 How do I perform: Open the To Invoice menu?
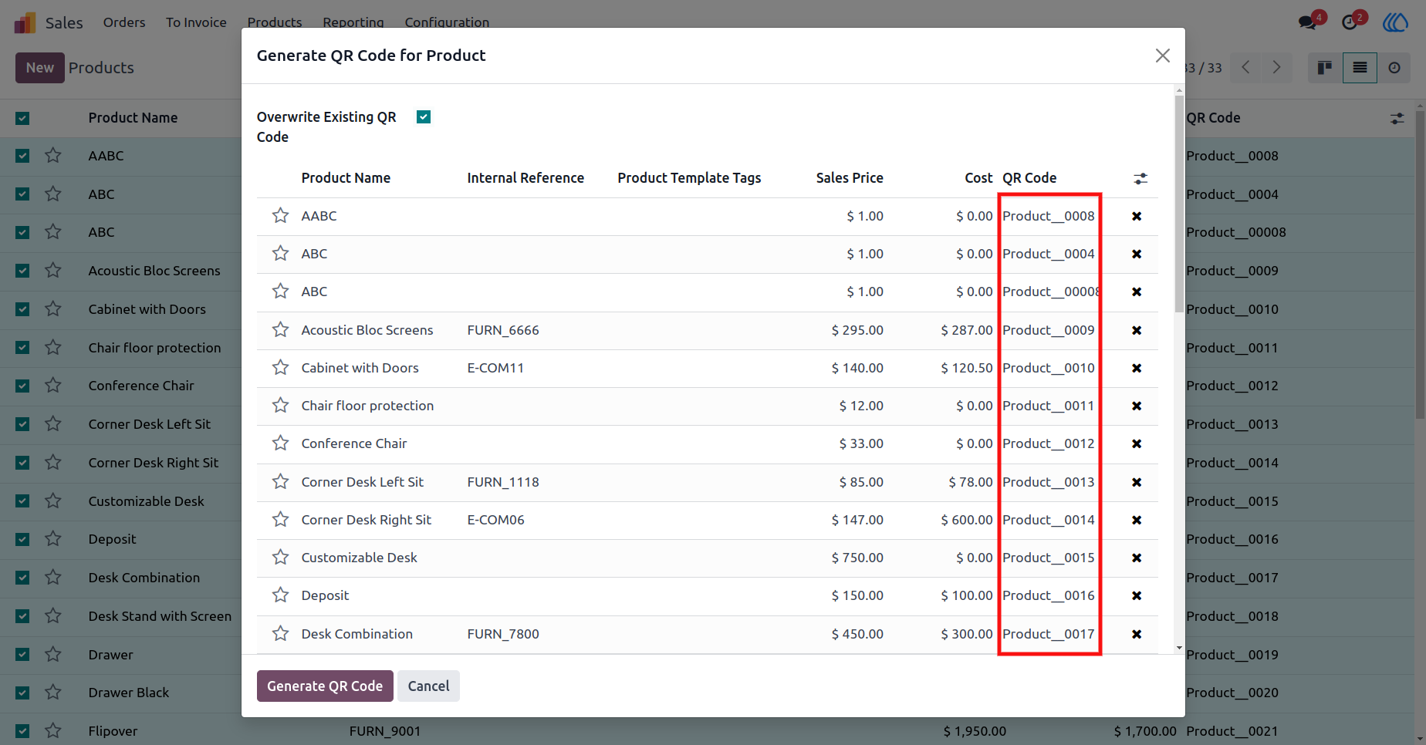coord(196,22)
